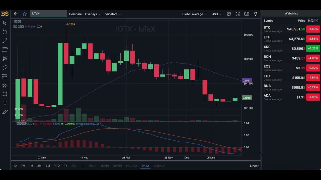Image resolution: width=321 pixels, height=180 pixels.
Task: Switch to DAILY interval
Action: pos(145,166)
